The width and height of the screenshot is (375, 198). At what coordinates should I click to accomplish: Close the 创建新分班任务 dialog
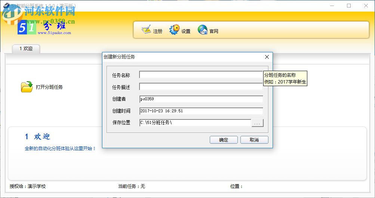tap(267, 57)
